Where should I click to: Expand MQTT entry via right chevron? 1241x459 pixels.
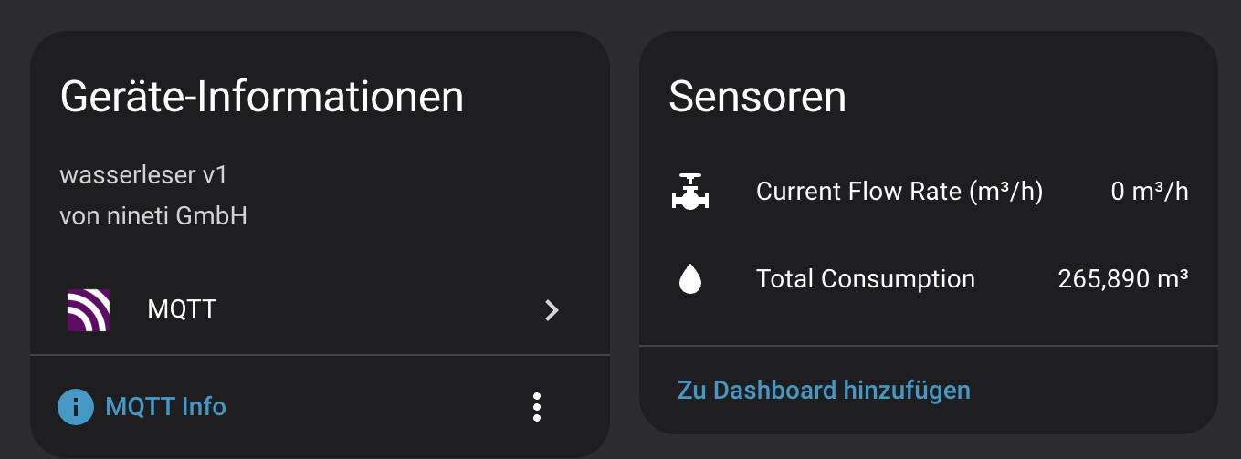pyautogui.click(x=551, y=310)
